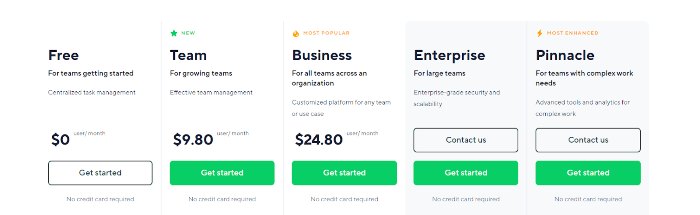
Task: Click the MOST ENHANCED label text
Action: [x=572, y=33]
